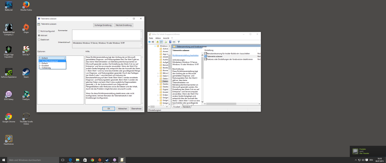Click the back arrow in the Gruppenrichtlinien editor
The height and width of the screenshot is (163, 386).
150,42
